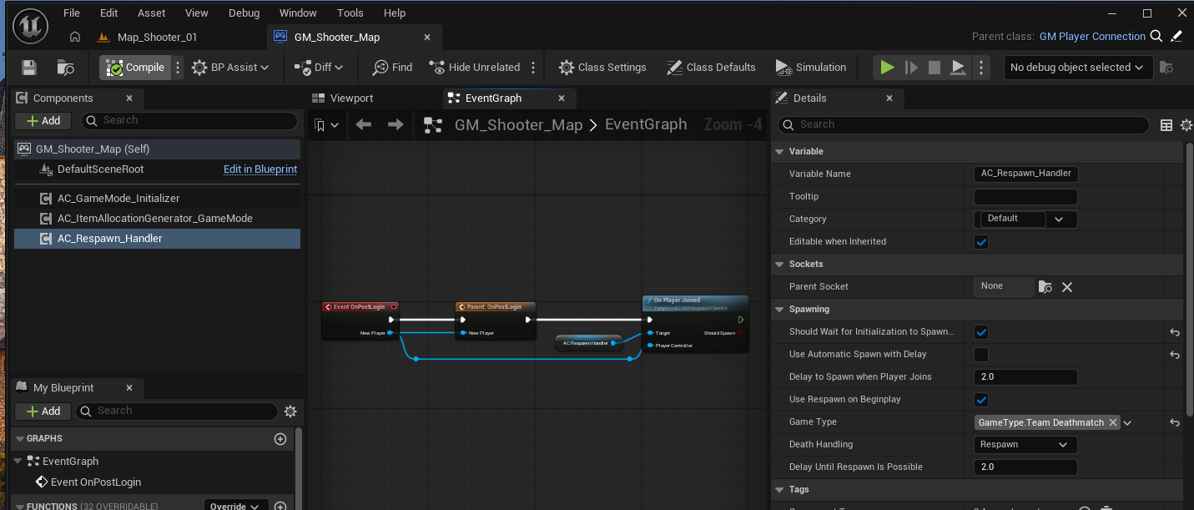Open the debug object selector dropdown

point(1077,68)
